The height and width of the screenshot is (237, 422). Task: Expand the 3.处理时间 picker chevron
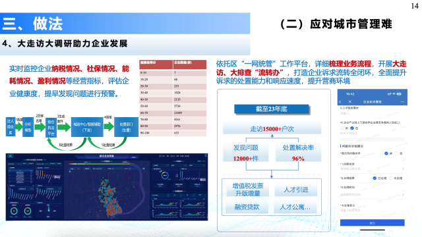click(403, 194)
